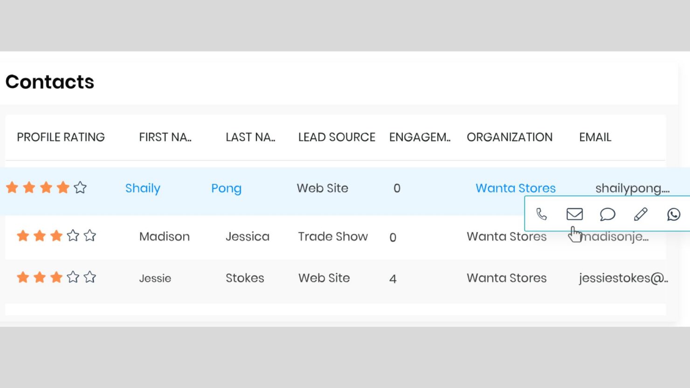690x388 pixels.
Task: Toggle the fifth star for Jessie Stokes
Action: click(x=90, y=277)
